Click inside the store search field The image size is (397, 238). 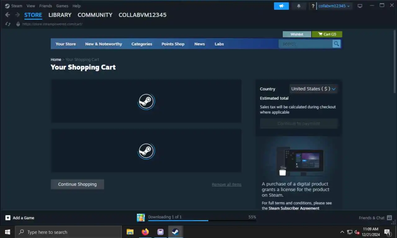click(x=306, y=44)
